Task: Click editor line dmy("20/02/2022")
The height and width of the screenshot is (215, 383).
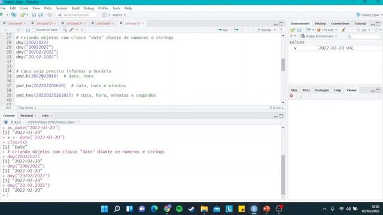Action: click(x=37, y=52)
